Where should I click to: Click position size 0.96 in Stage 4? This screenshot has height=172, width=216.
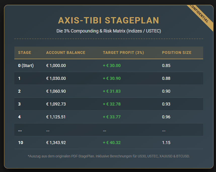166,117
